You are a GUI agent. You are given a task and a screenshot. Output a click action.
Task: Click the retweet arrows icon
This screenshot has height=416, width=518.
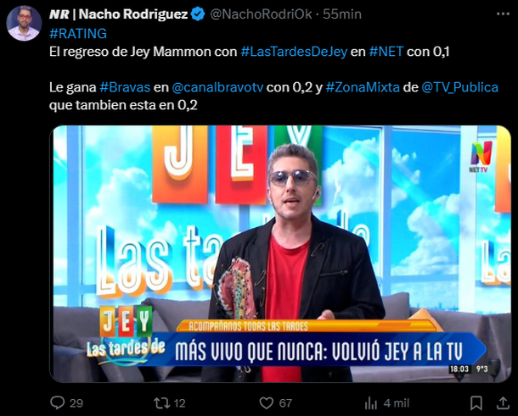(162, 402)
